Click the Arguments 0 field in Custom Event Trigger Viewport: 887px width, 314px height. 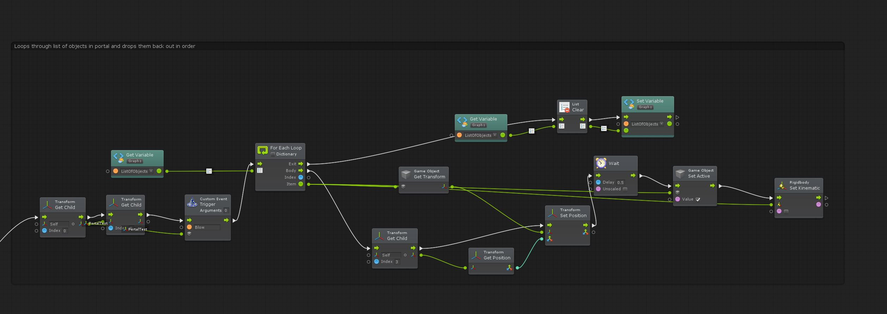pyautogui.click(x=226, y=210)
